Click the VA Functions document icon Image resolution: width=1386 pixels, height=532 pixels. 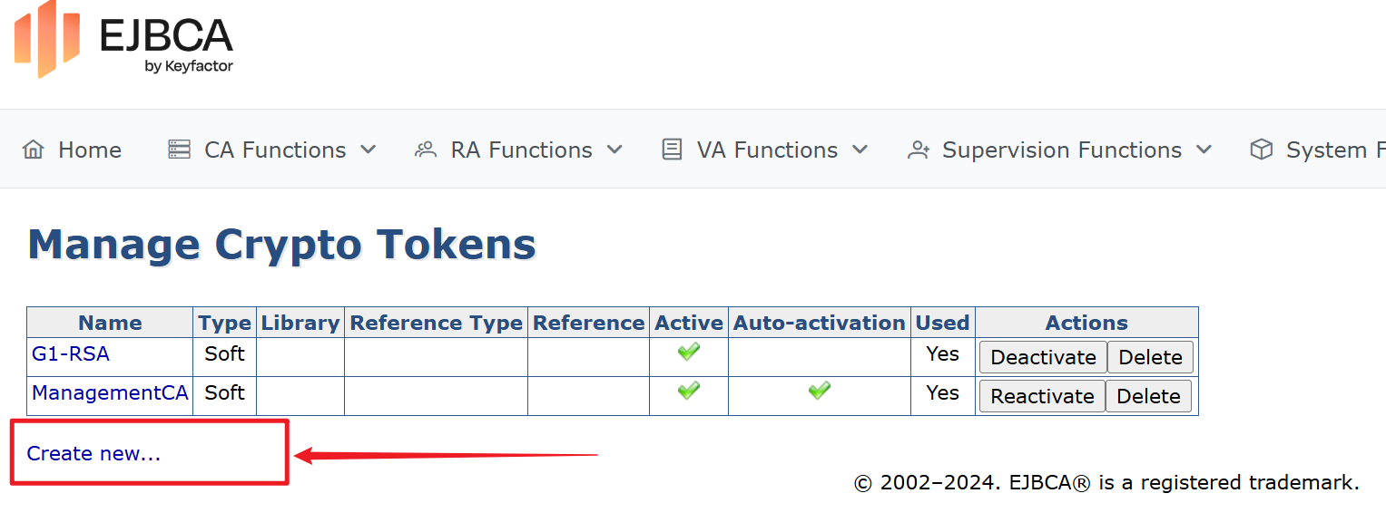672,150
